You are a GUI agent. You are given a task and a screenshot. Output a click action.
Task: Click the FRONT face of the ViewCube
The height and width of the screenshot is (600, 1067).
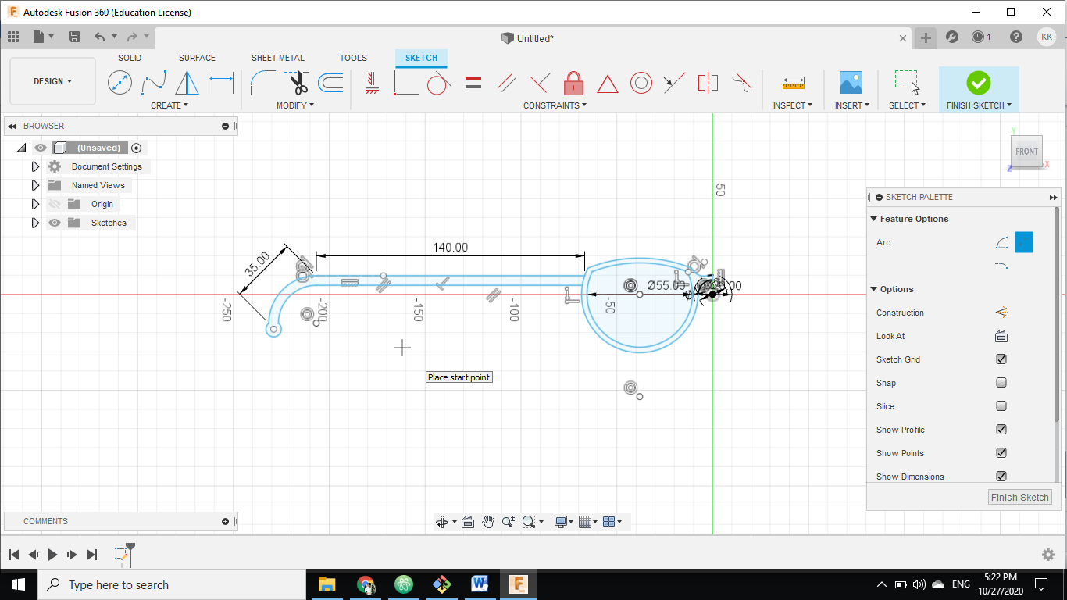coord(1026,152)
